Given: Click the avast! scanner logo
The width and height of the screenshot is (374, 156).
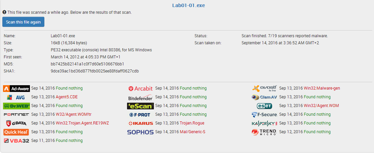Looking at the screenshot, I should coord(264,89).
